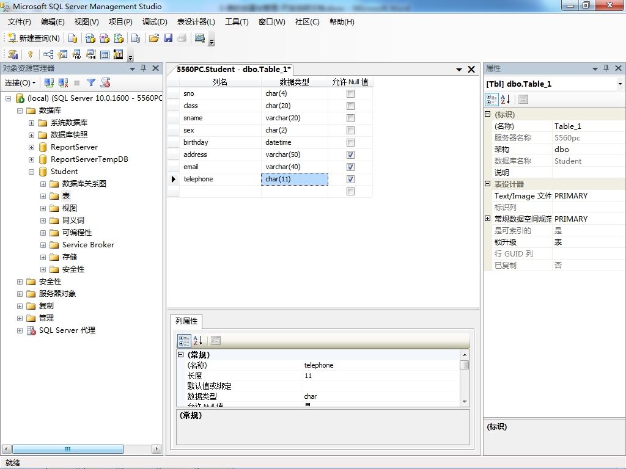This screenshot has height=469, width=626.
Task: Open a Database Engine Query
Action: pyautogui.click(x=73, y=38)
